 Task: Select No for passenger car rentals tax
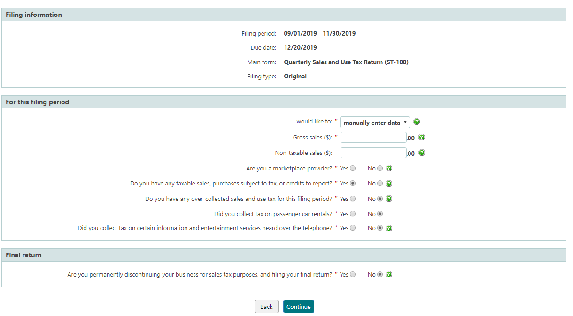pyautogui.click(x=380, y=214)
